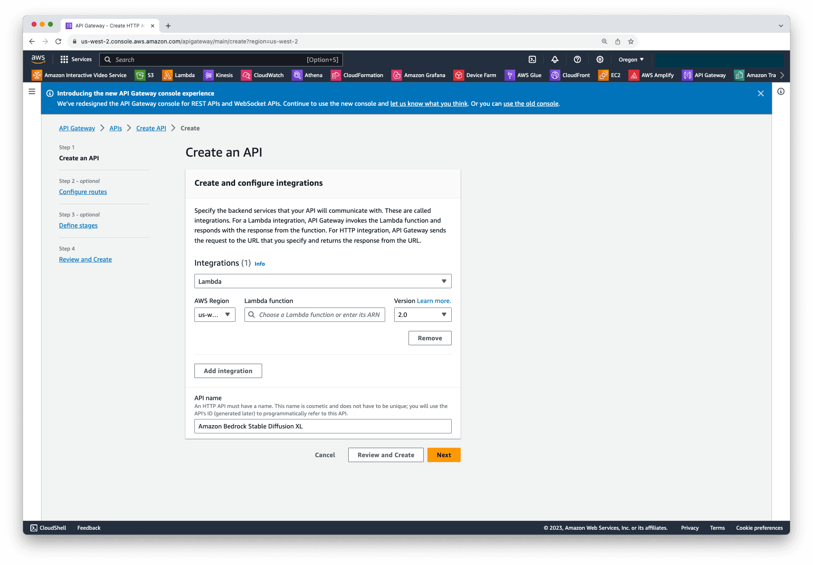The image size is (813, 565).
Task: Open the CloudWatch favorites shortcut
Action: tap(263, 75)
